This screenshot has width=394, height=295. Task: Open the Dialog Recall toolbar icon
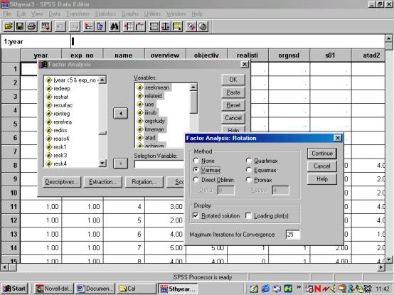pyautogui.click(x=46, y=26)
